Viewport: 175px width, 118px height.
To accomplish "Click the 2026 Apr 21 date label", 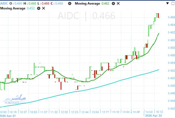I will (x=8, y=116).
